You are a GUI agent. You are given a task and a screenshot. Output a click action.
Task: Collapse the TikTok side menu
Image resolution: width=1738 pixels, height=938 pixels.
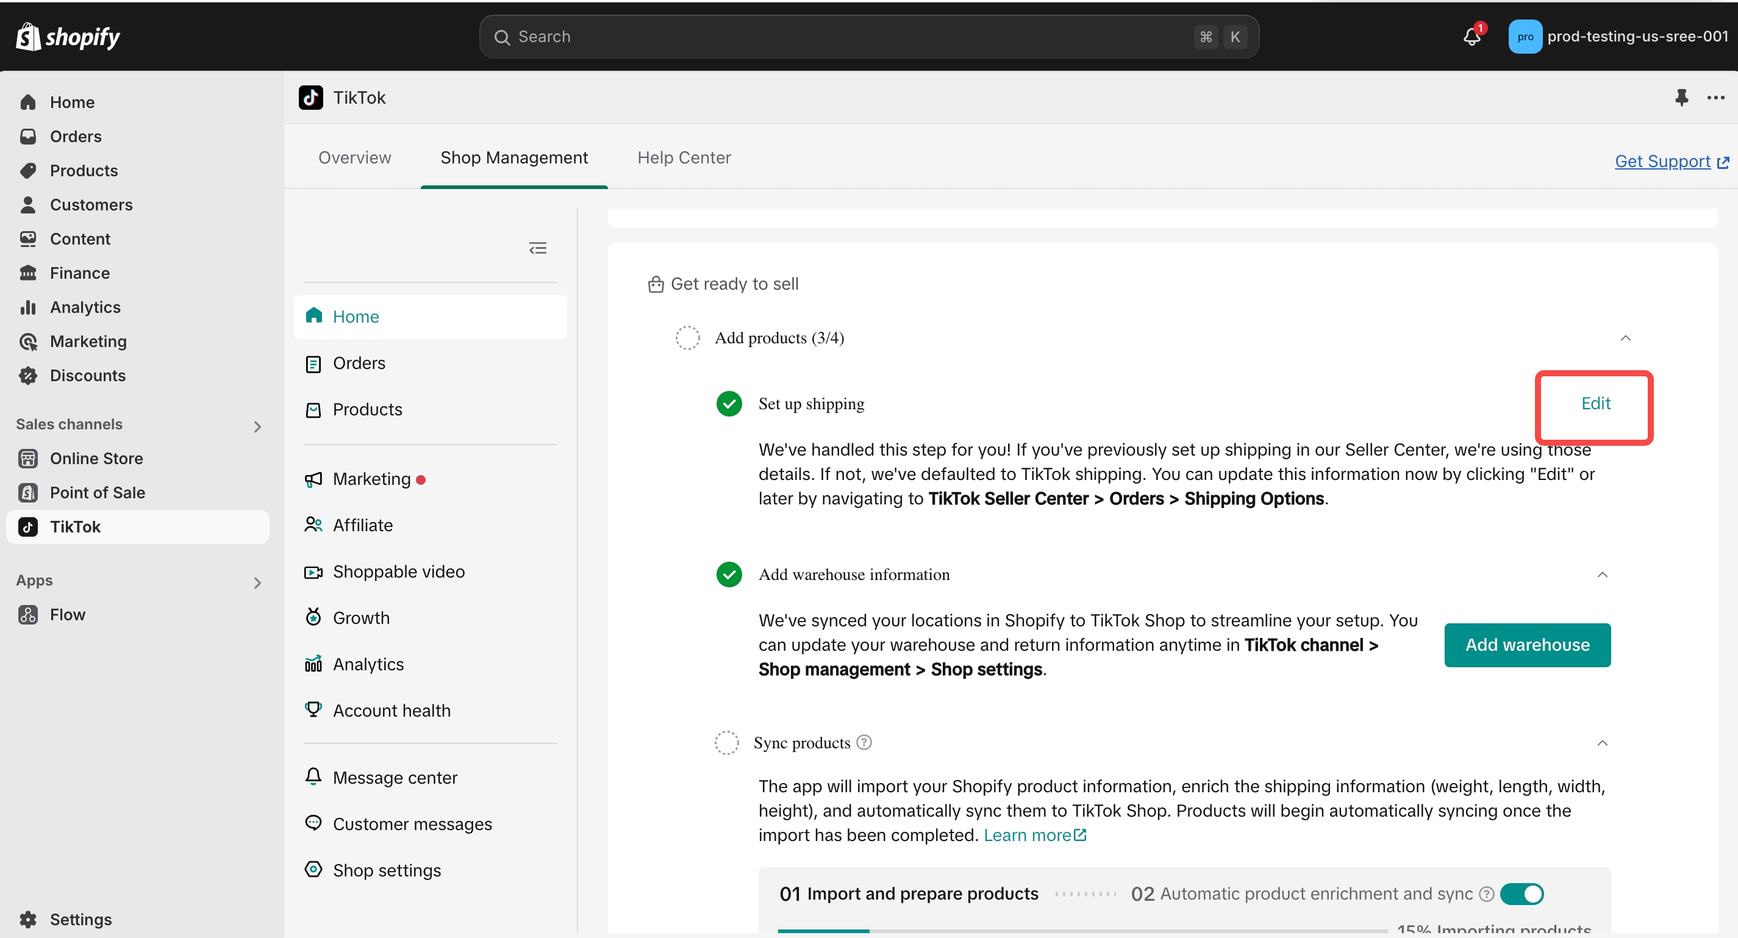pos(537,248)
